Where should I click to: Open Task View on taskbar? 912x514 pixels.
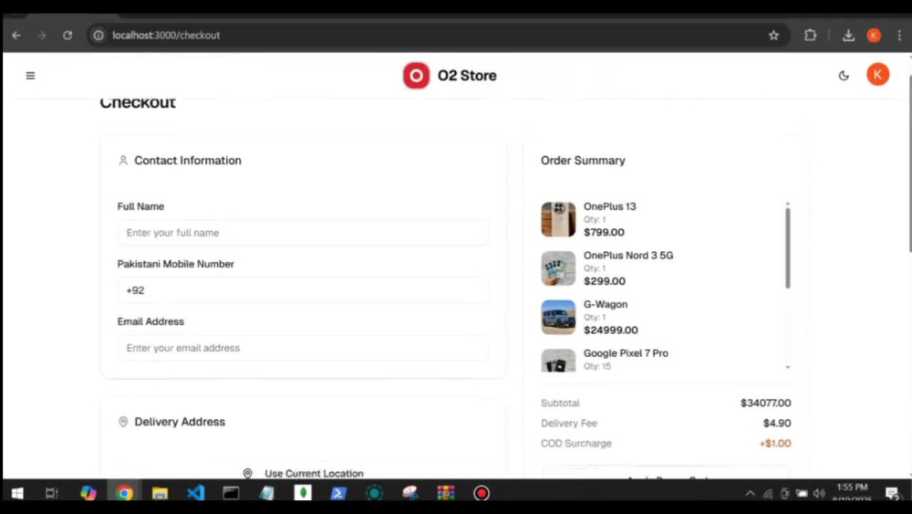point(52,493)
